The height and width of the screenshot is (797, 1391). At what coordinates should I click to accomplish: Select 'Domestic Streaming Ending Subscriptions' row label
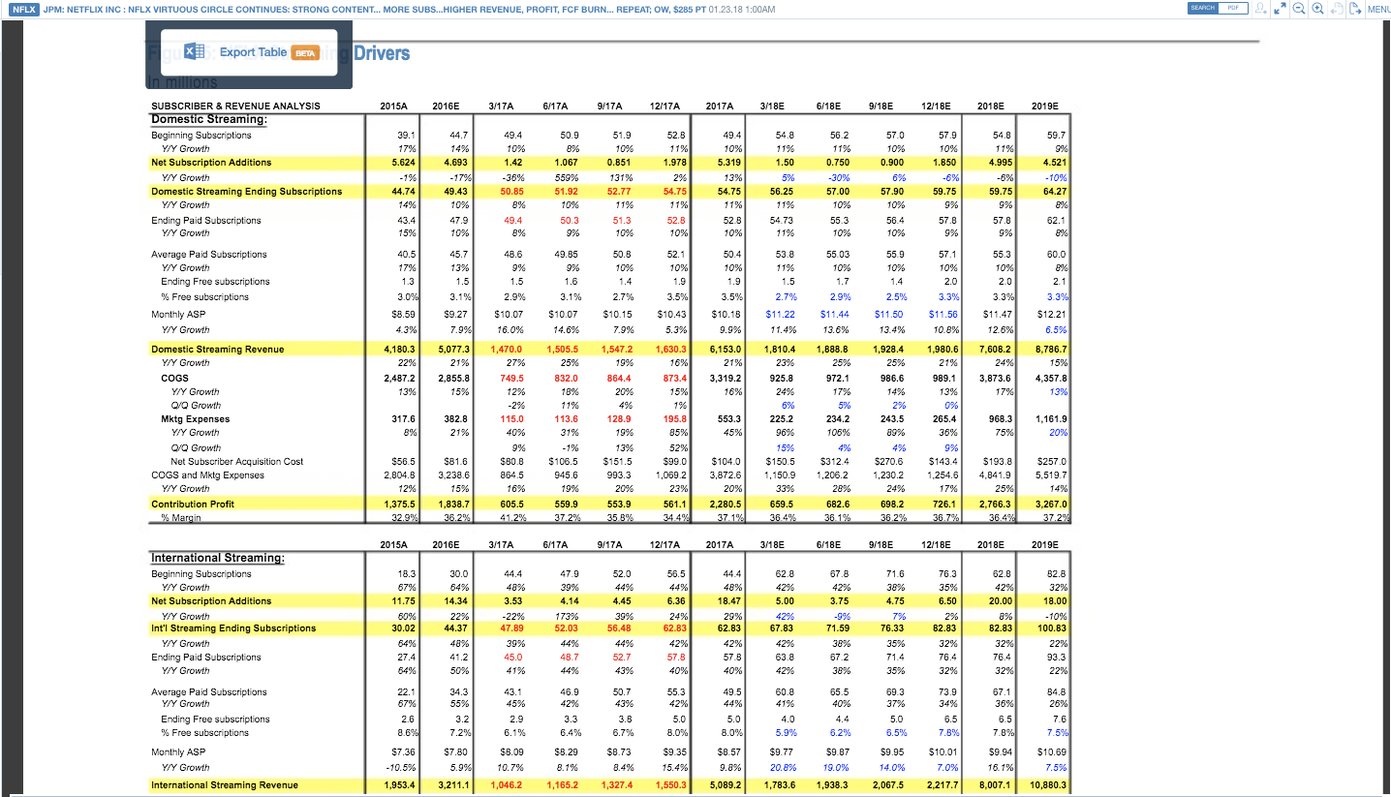pyautogui.click(x=246, y=191)
